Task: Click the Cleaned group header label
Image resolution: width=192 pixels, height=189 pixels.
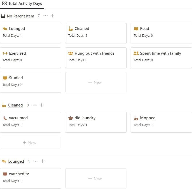Action: [x=15, y=105]
